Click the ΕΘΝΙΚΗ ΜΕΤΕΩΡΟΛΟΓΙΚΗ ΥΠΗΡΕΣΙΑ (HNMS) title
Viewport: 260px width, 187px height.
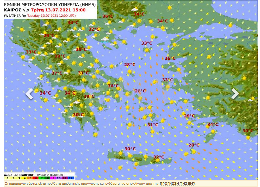[50, 5]
